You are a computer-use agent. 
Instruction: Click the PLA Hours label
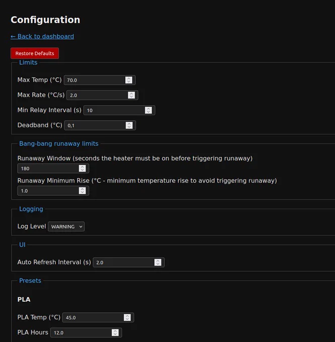33,332
